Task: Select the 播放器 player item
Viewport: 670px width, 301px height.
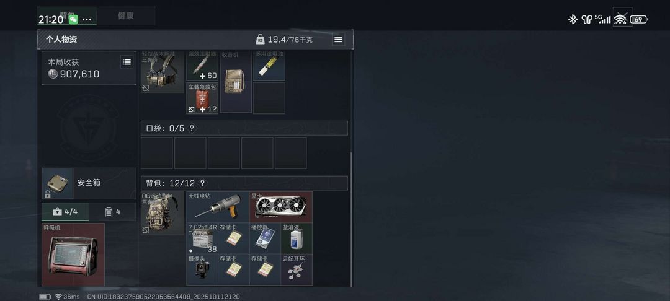Action: point(265,238)
